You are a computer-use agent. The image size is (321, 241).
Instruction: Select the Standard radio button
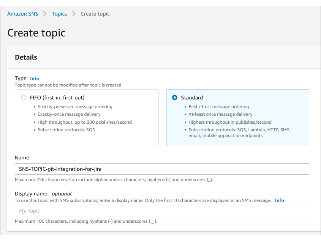click(x=175, y=98)
